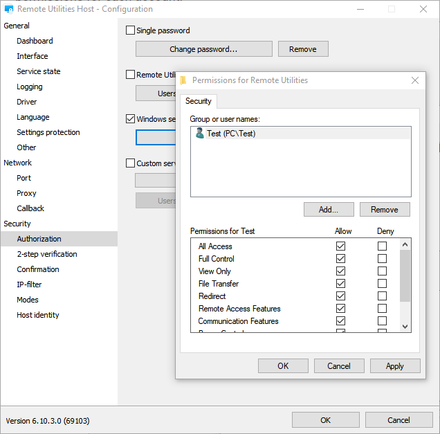
Task: Open 2-step verification settings
Action: 47,254
